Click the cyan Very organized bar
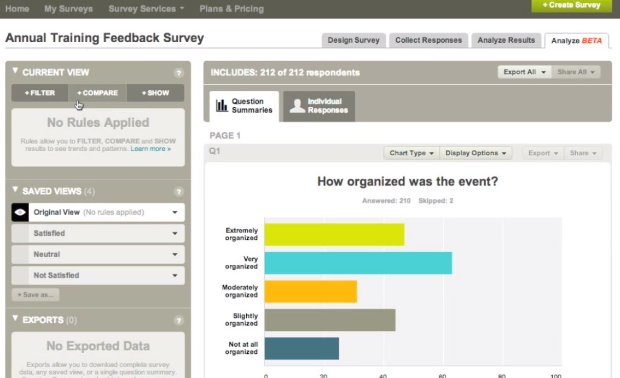620x378 pixels. [358, 263]
